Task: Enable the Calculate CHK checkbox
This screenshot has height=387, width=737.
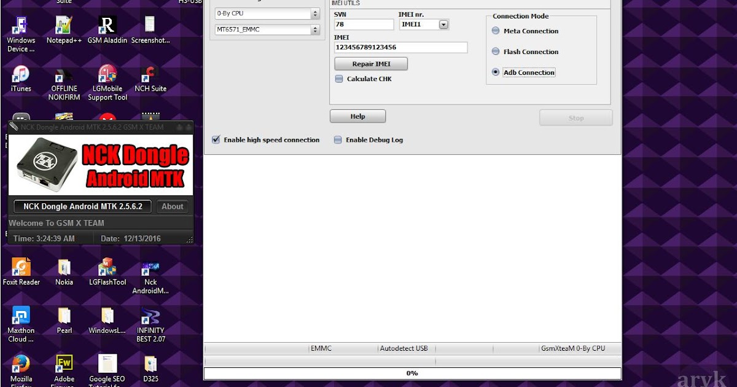Action: tap(338, 79)
